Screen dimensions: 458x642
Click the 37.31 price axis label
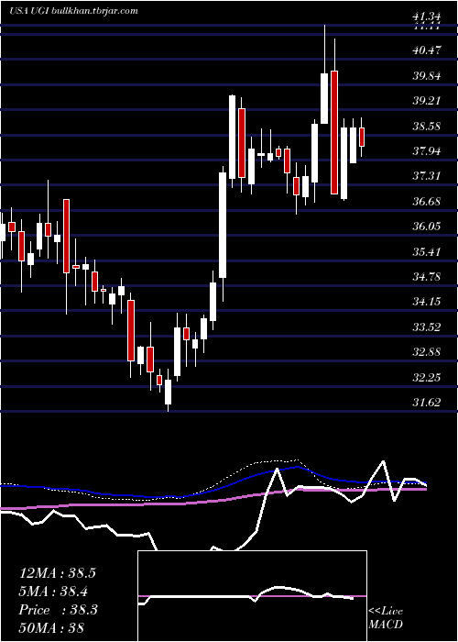[x=427, y=176]
